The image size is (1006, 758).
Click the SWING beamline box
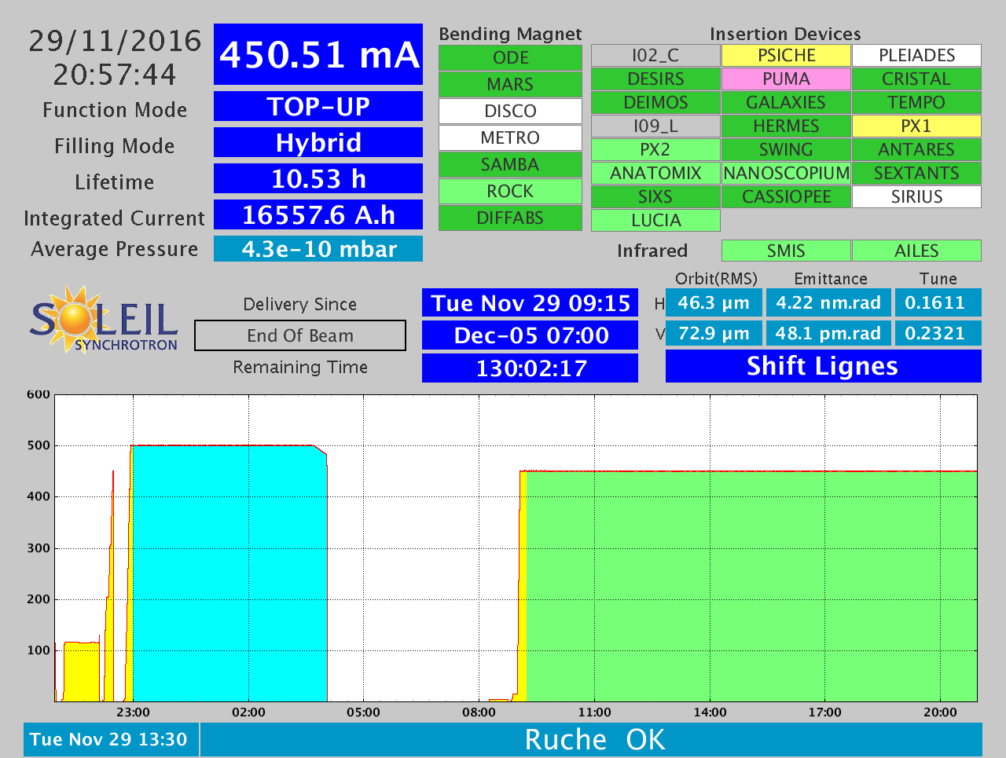click(x=786, y=150)
